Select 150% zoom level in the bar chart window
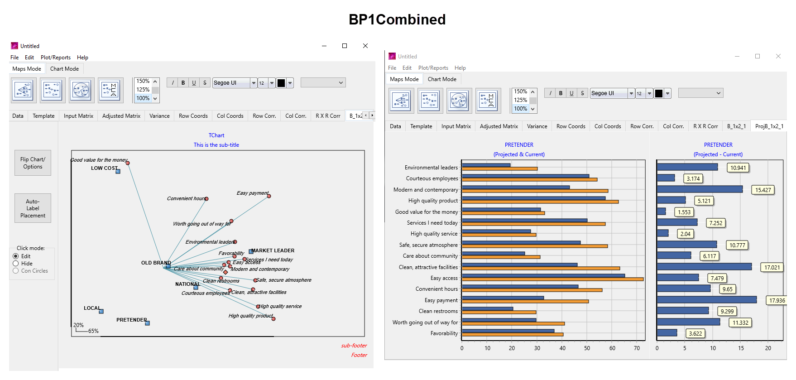The image size is (796, 380). pos(520,91)
